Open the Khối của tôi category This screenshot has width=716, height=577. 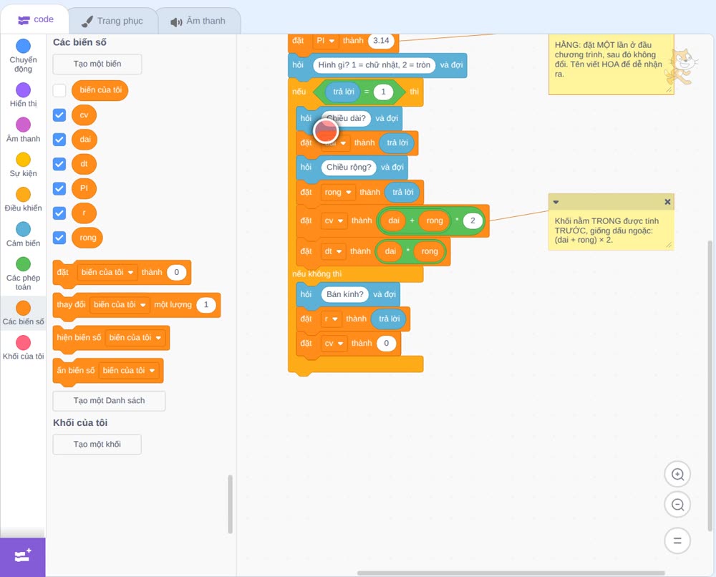coord(24,347)
